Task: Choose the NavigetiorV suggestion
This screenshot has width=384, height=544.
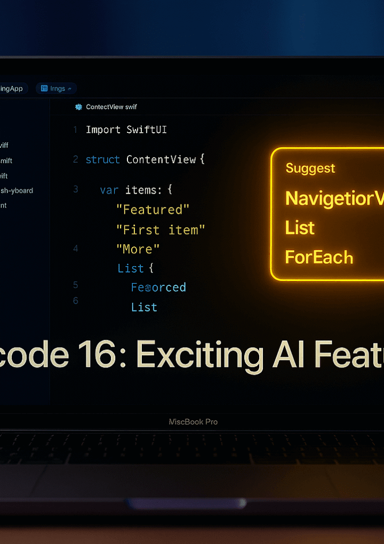Action: pyautogui.click(x=334, y=198)
